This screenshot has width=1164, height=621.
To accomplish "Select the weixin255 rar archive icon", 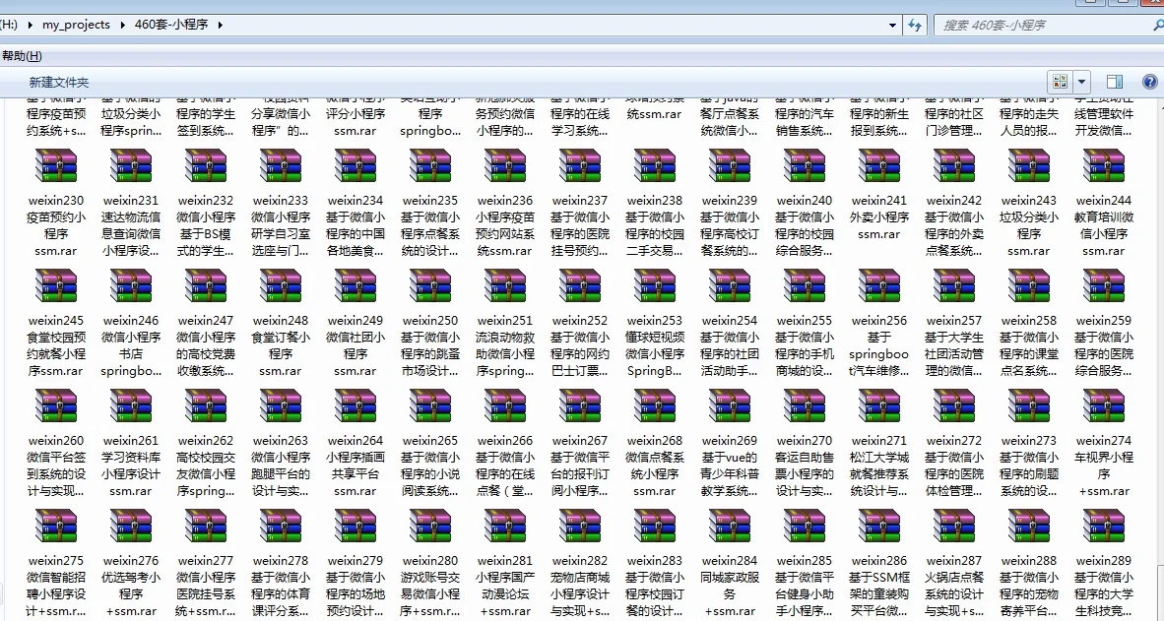I will pyautogui.click(x=805, y=286).
